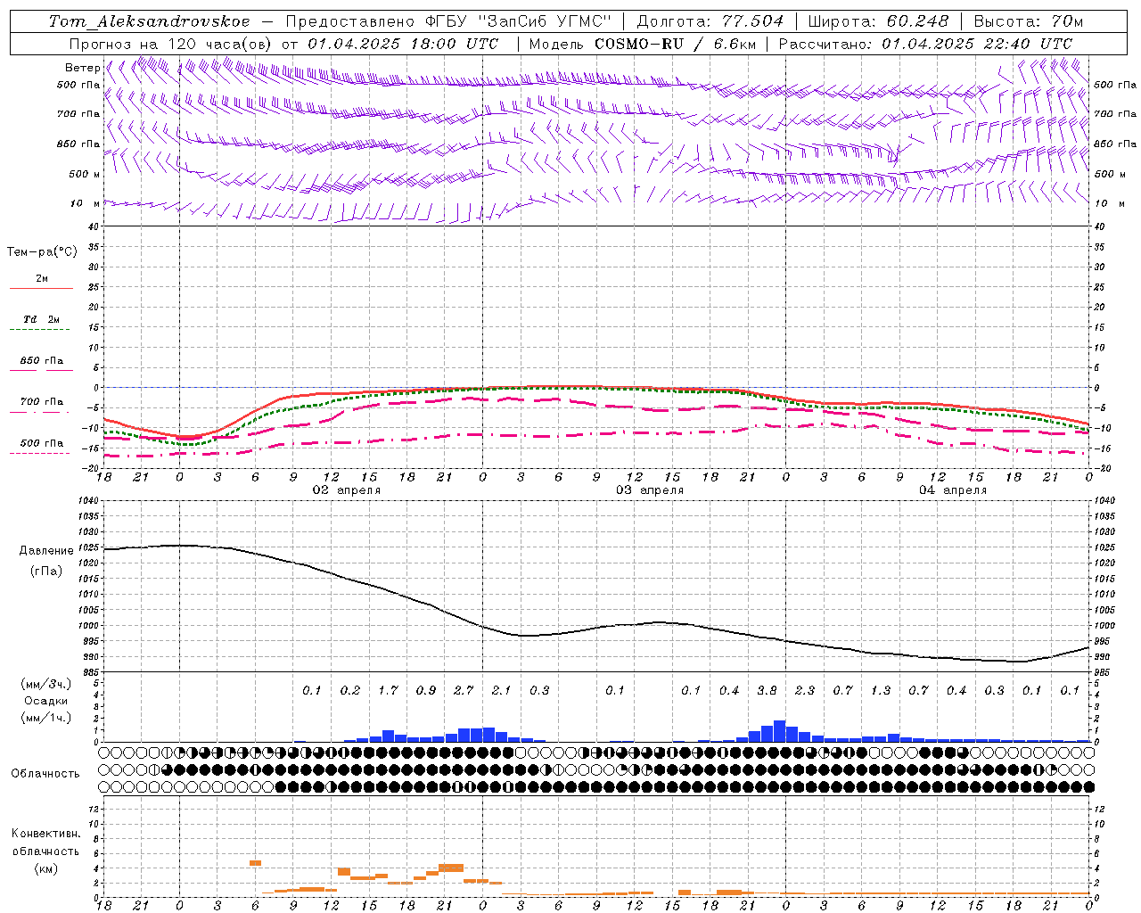Click the (мм/3ч.) precipitation unit label
Viewport: 1141px width, 913px height.
click(x=46, y=684)
